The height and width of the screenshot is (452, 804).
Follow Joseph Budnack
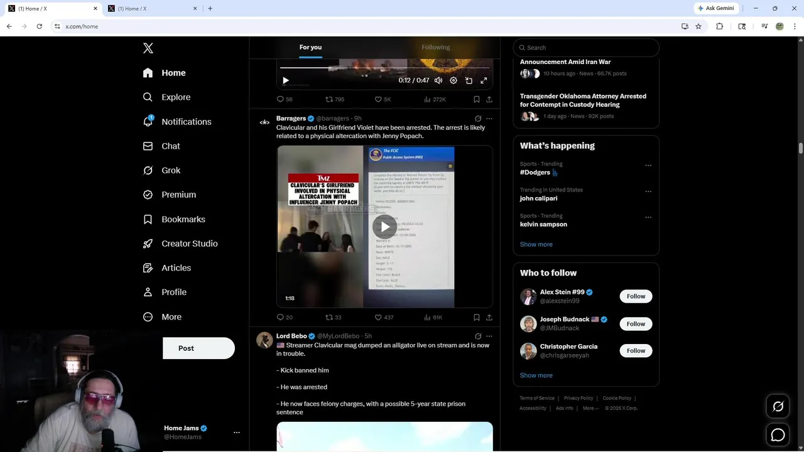click(636, 324)
